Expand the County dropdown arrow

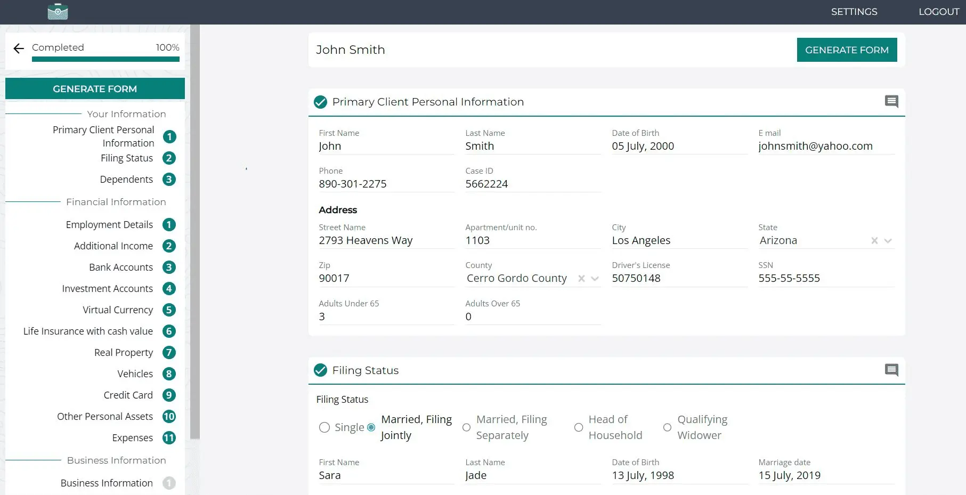pyautogui.click(x=595, y=279)
